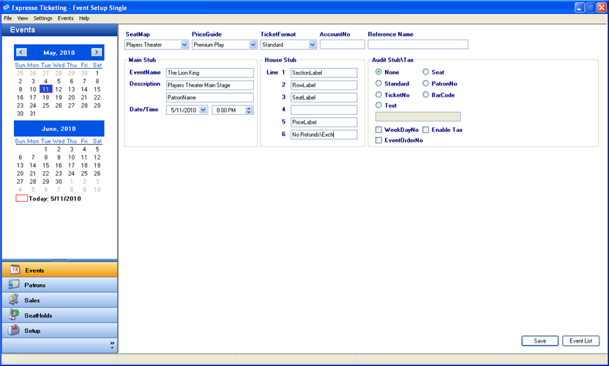Go to previous month in calendar
This screenshot has height=366, width=609.
(21, 52)
